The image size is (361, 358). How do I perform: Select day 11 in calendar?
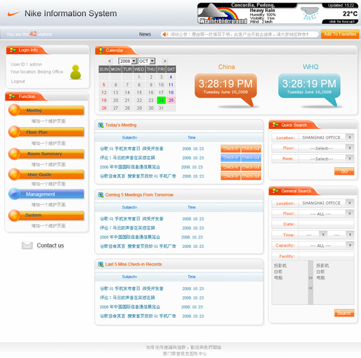pyautogui.click(x=171, y=84)
